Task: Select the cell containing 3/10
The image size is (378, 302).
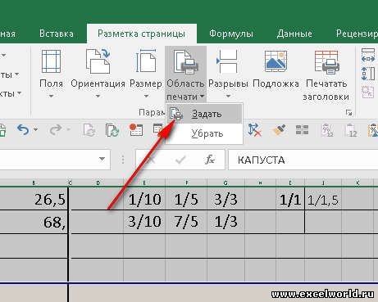Action: (144, 222)
